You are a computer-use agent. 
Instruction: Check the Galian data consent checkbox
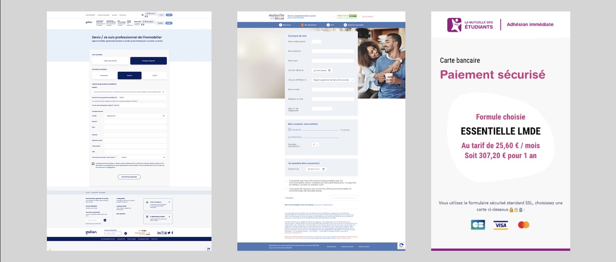(93, 164)
